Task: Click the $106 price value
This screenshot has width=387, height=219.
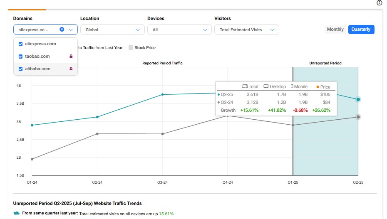Action: pyautogui.click(x=325, y=94)
